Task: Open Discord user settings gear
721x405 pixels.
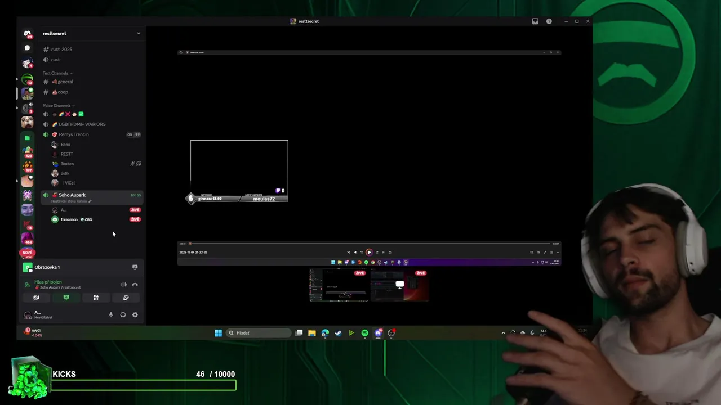Action: (x=135, y=315)
